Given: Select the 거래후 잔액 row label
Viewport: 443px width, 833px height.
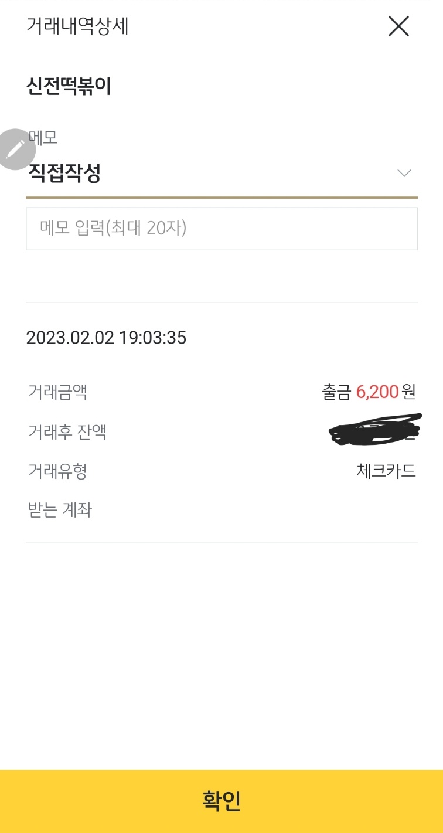Looking at the screenshot, I should point(67,432).
